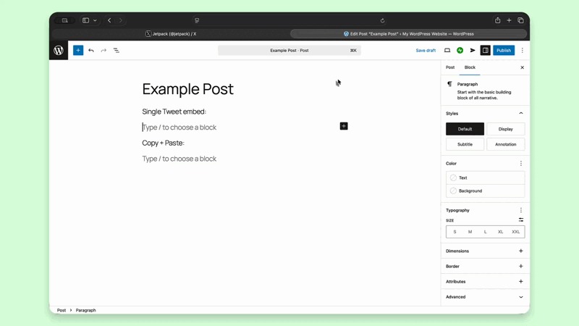
Task: Toggle the Safari sidebar icon
Action: click(x=85, y=20)
